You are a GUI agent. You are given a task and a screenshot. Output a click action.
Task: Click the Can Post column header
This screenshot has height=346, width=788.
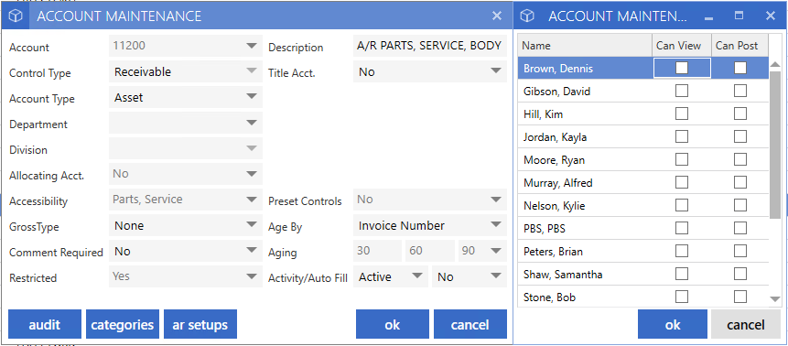click(x=739, y=46)
